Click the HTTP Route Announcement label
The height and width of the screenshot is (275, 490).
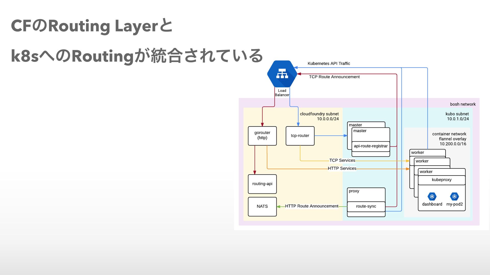[312, 206]
